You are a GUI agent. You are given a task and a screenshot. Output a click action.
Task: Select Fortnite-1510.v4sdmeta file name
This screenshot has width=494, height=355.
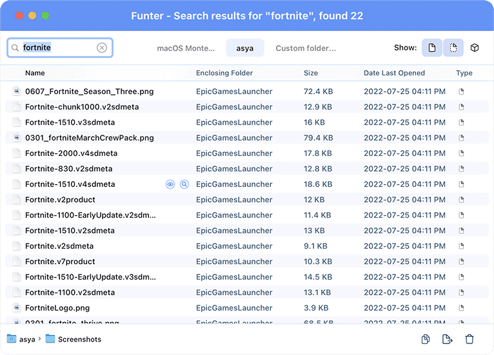(x=70, y=184)
